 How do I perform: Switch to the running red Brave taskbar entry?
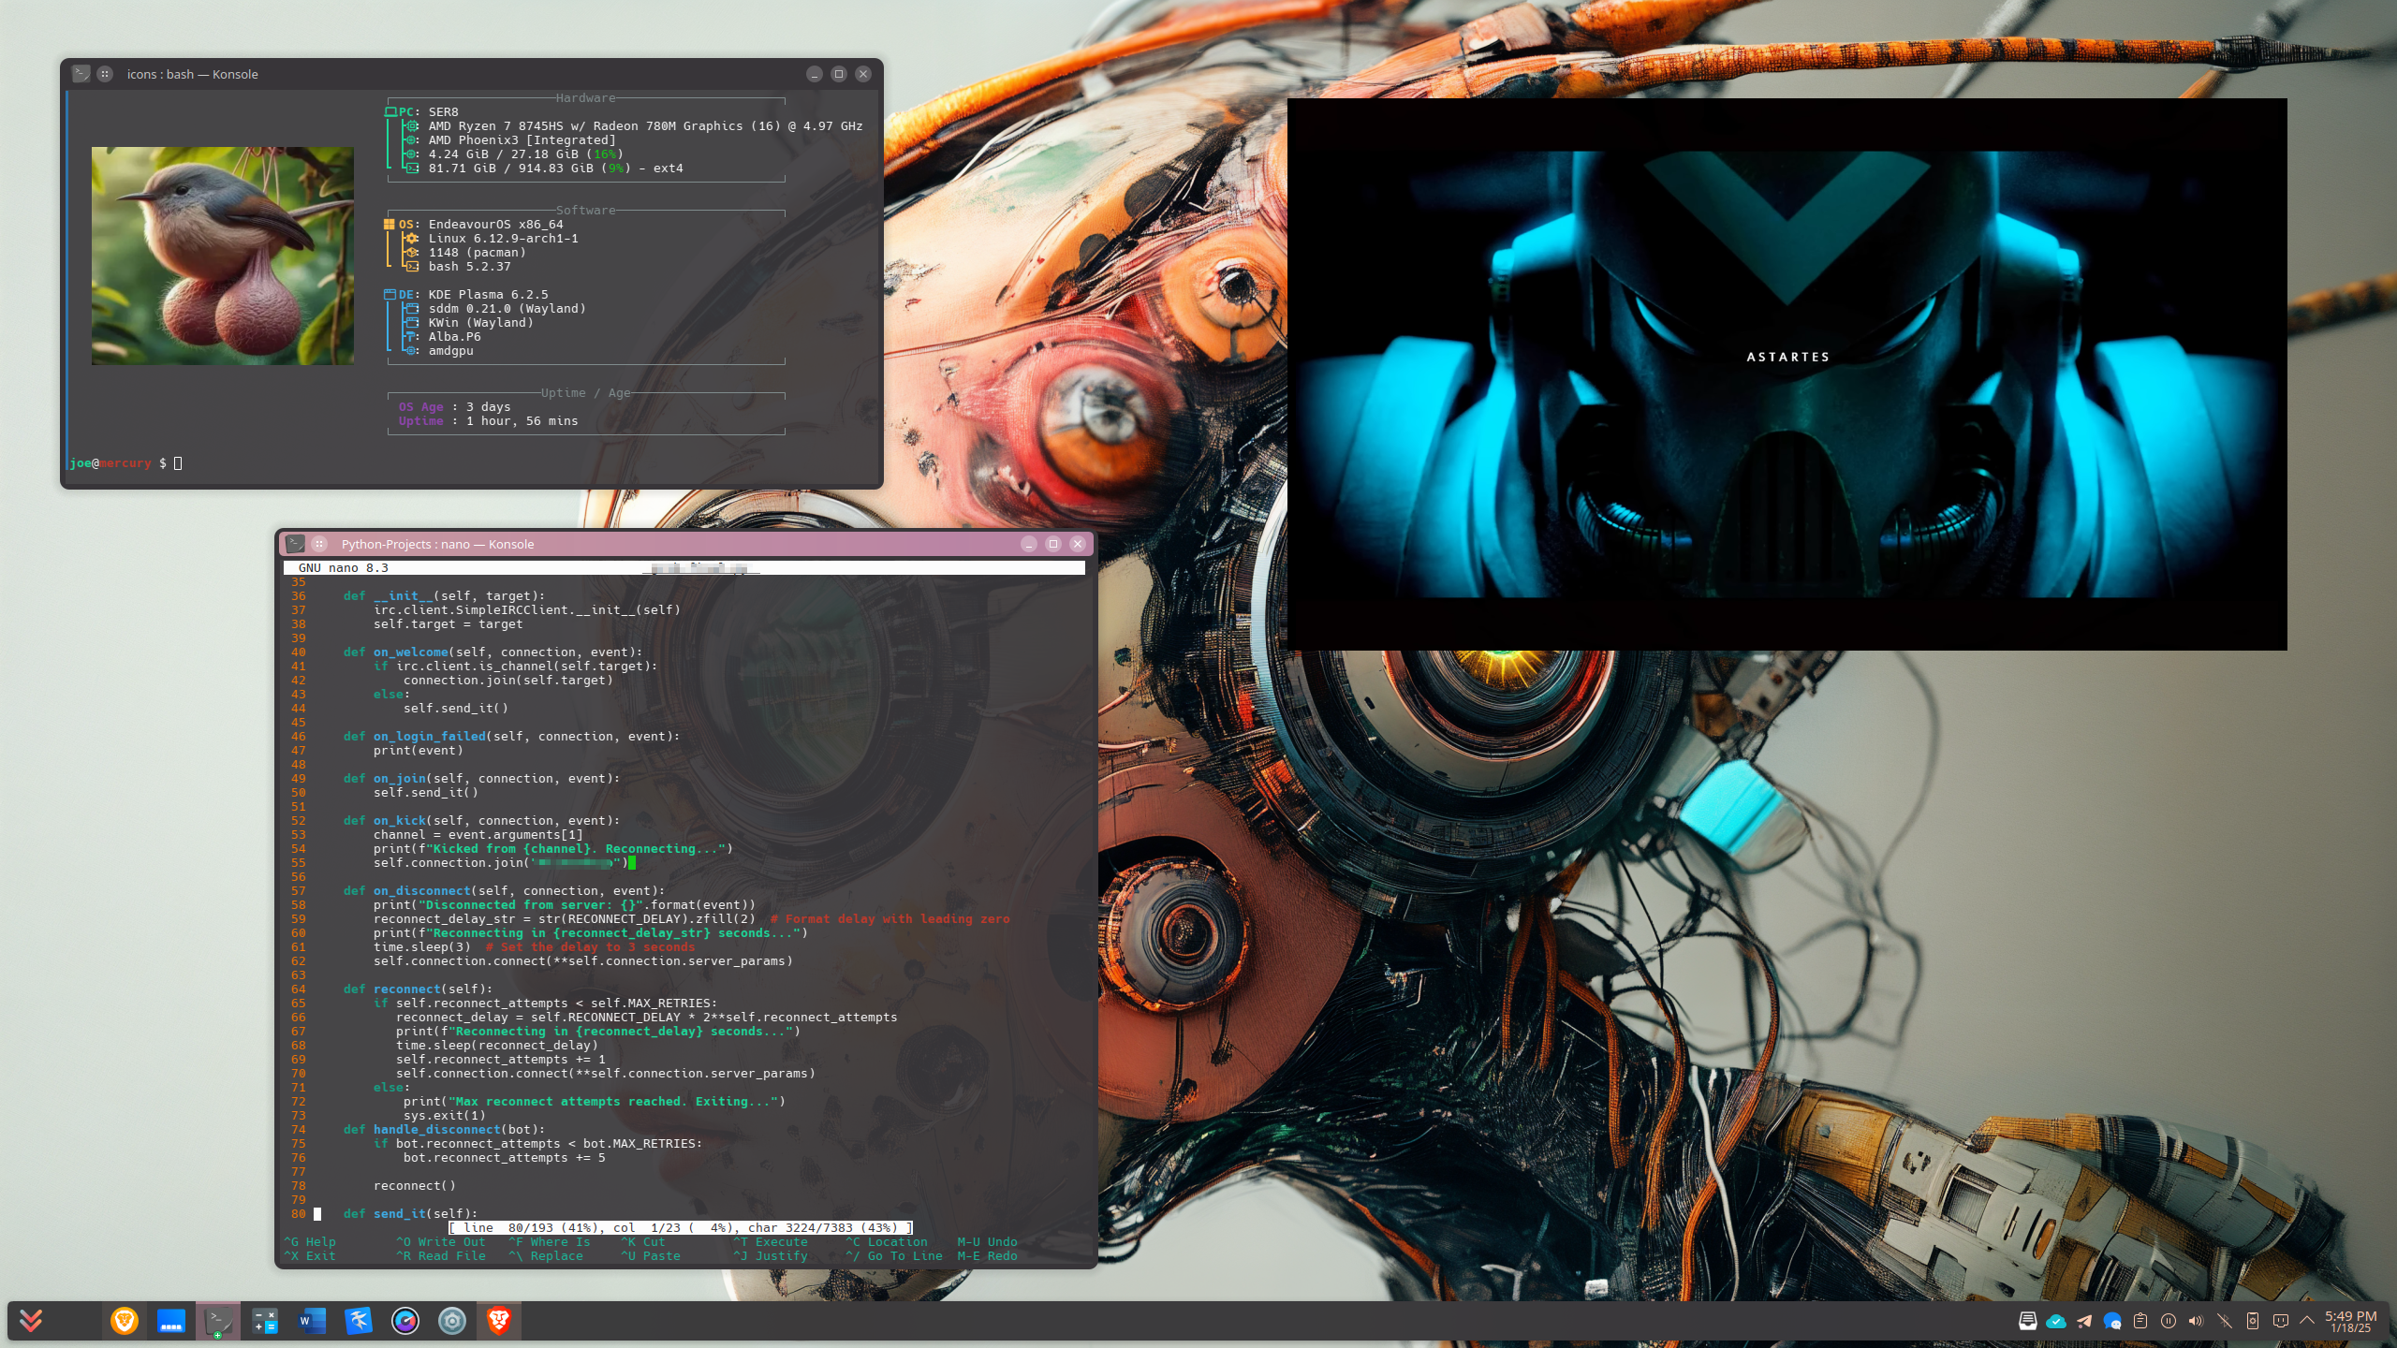[x=499, y=1321]
